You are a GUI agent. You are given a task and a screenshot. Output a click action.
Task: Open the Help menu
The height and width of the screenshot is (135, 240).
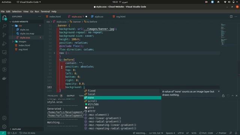[x=54, y=12]
